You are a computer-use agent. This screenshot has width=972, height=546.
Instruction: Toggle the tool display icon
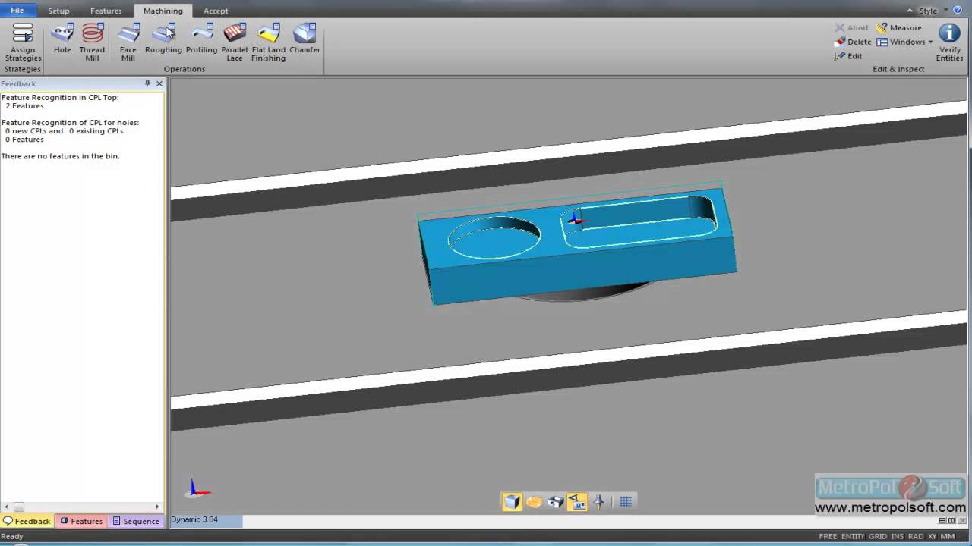pyautogui.click(x=599, y=501)
